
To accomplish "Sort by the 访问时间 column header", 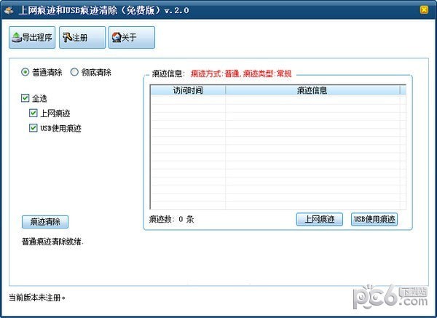I will tap(187, 90).
